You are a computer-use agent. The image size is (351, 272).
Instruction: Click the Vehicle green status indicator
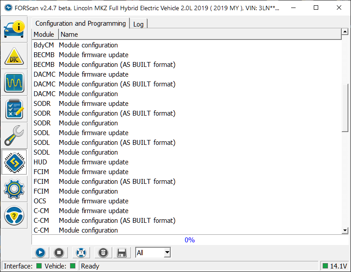coord(73,266)
